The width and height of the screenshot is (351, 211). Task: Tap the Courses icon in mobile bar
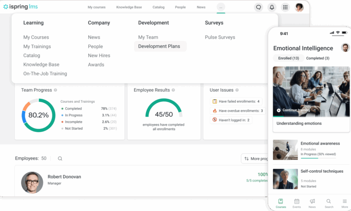tap(281, 201)
